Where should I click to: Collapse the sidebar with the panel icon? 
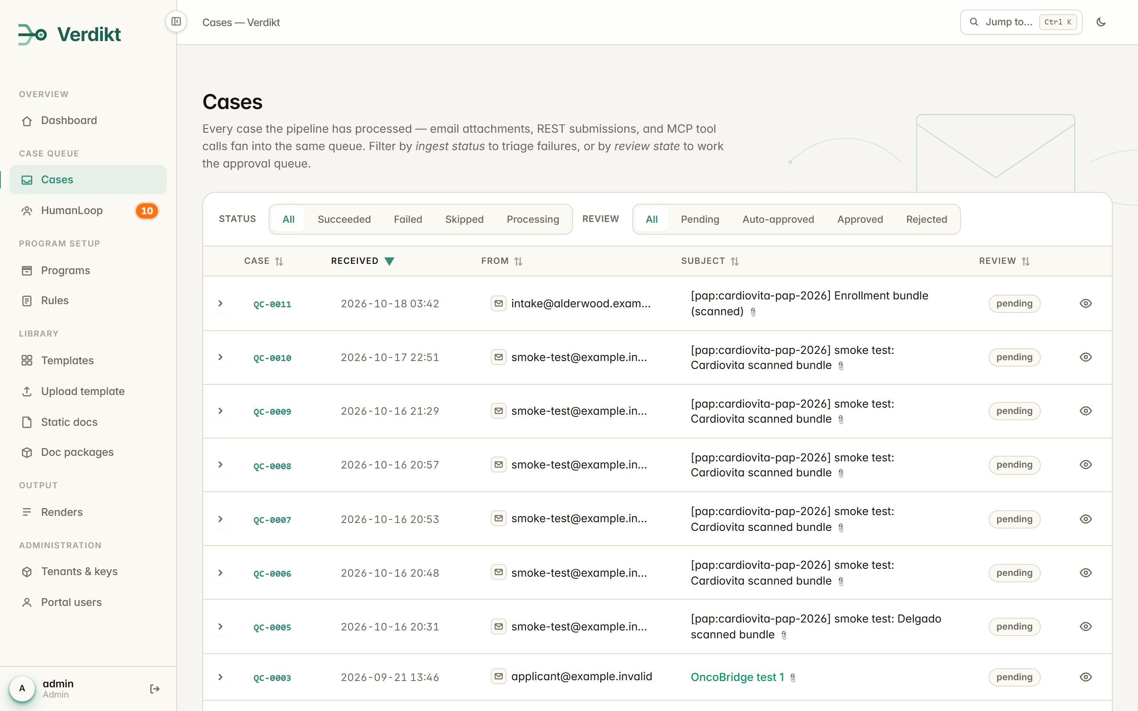(x=176, y=22)
